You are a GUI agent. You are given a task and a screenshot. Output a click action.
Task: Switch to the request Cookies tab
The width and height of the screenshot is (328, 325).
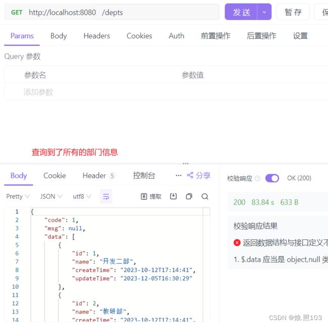139,36
